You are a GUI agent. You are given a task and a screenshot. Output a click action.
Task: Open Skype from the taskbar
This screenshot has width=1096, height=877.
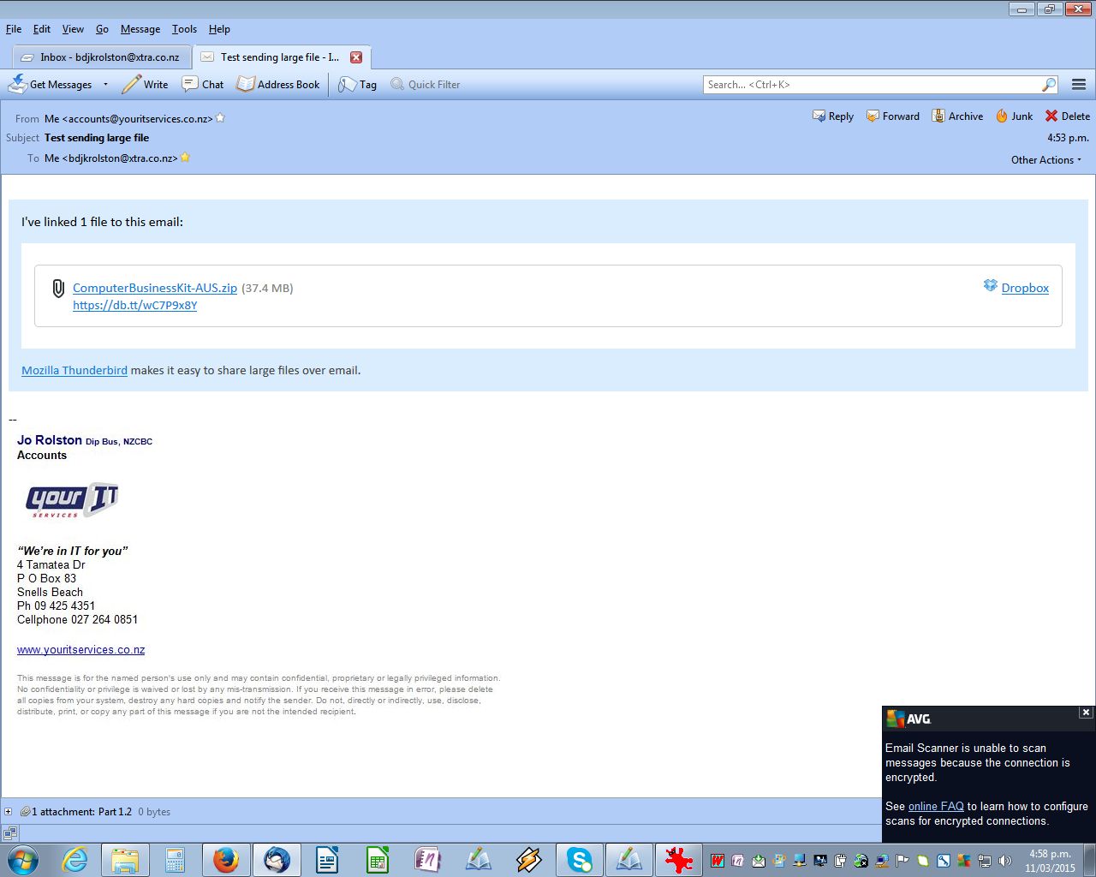point(580,860)
